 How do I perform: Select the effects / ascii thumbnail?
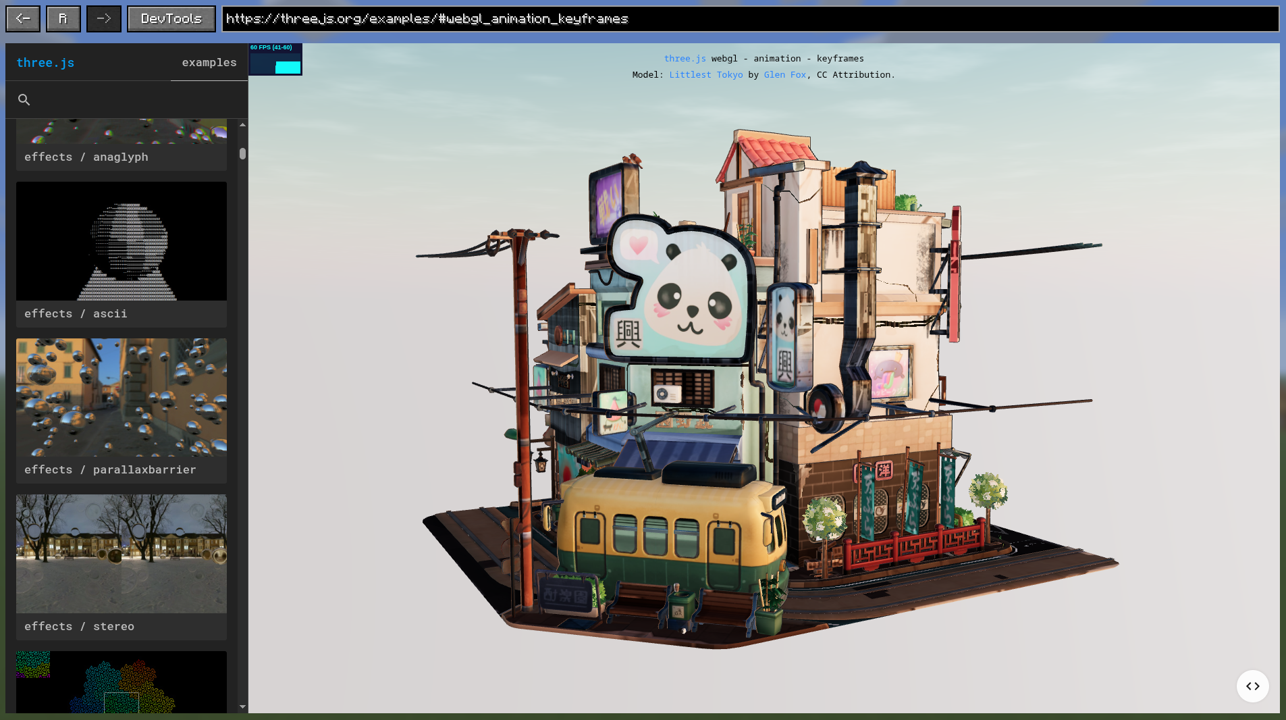(x=122, y=241)
